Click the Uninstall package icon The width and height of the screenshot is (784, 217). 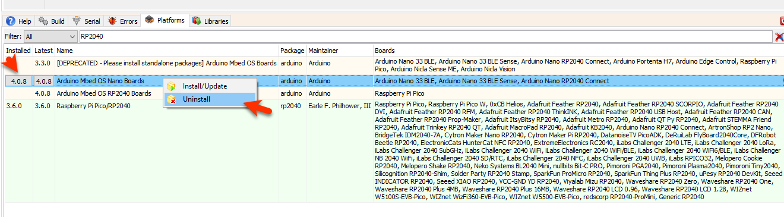tap(172, 100)
